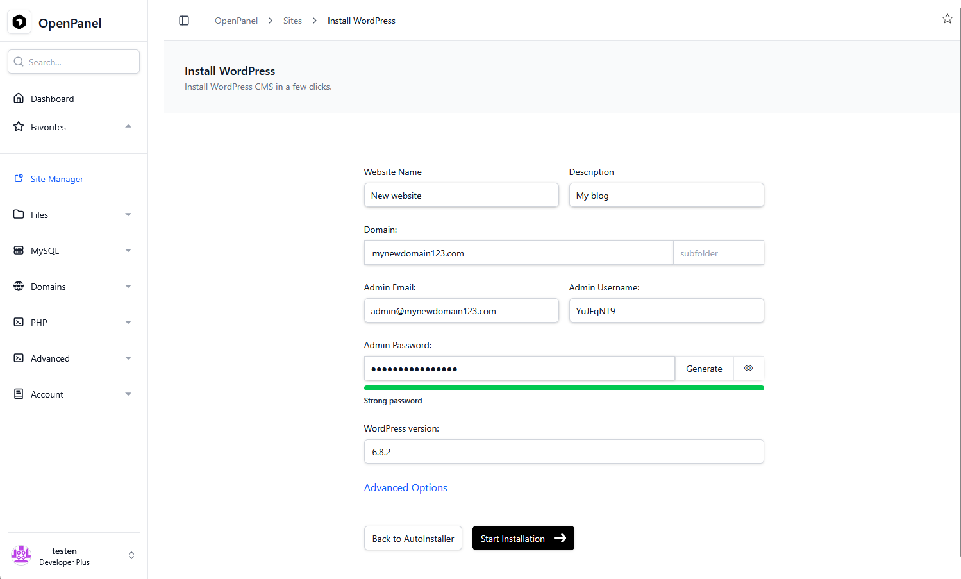Open the OpenPanel breadcrumb link
This screenshot has width=961, height=579.
(236, 21)
